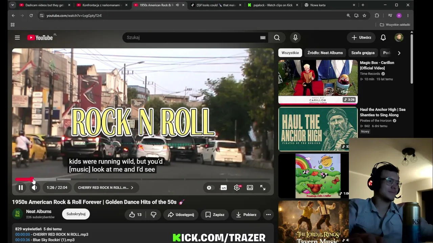This screenshot has width=433, height=243.
Task: Jump to the 00:03:36 timestamp
Action: tap(23, 240)
